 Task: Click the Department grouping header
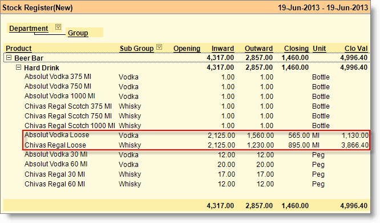(x=29, y=29)
